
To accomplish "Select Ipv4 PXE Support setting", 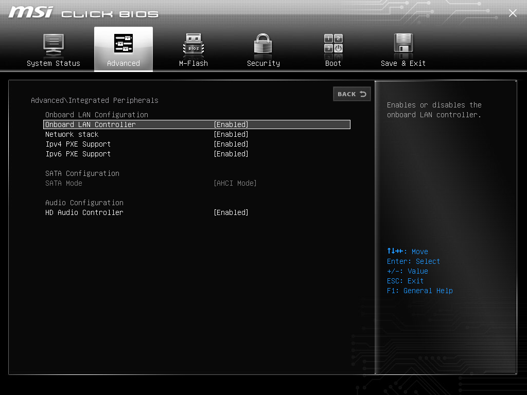I will tap(78, 144).
